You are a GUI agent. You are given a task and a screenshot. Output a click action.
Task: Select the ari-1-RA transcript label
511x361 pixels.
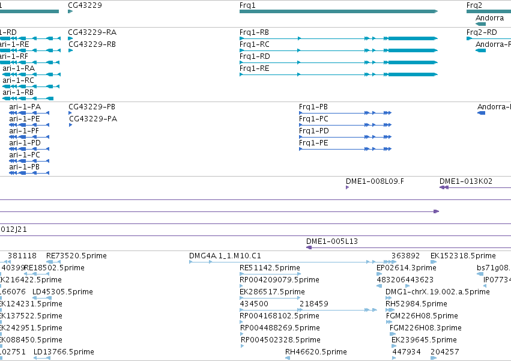[x=19, y=68]
